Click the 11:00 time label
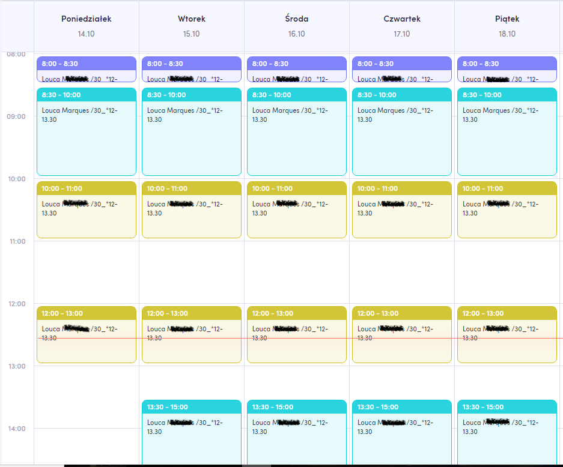This screenshot has height=467, width=563. [x=17, y=241]
